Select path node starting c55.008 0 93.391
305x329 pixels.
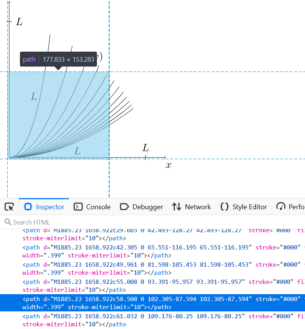pos(152,286)
